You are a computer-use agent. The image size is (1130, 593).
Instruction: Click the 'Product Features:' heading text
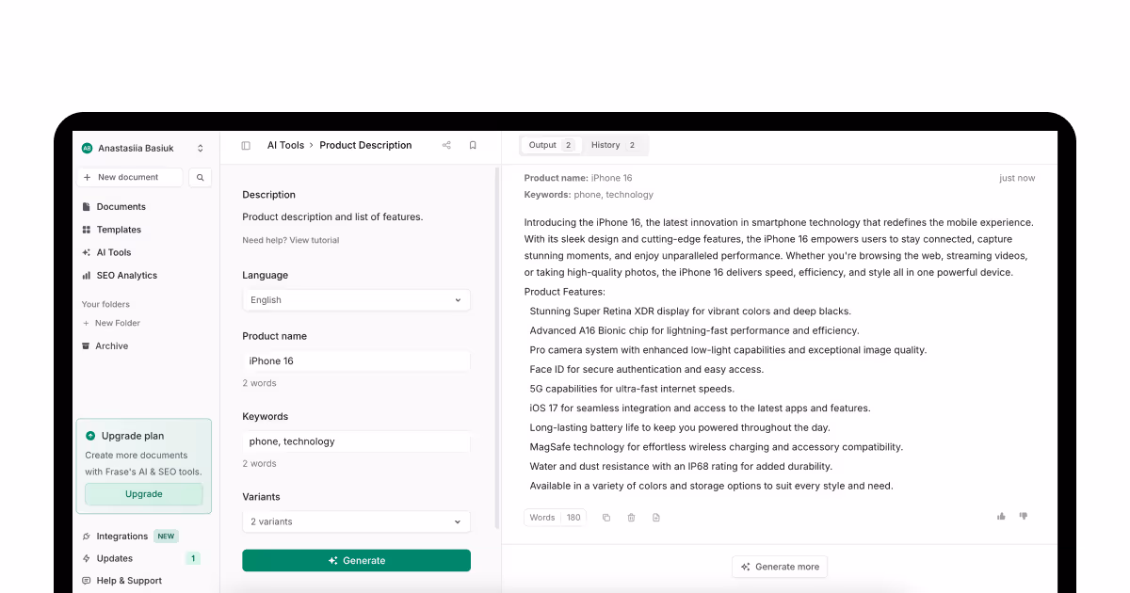click(565, 292)
